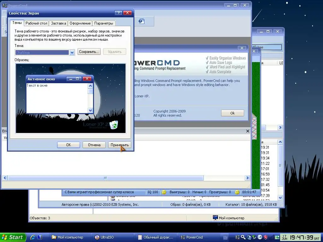Click the first system tray icon after EN
The width and height of the screenshot is (323, 242).
[x=238, y=237]
